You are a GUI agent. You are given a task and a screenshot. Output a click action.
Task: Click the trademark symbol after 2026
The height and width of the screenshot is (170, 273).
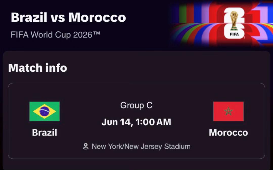[97, 33]
